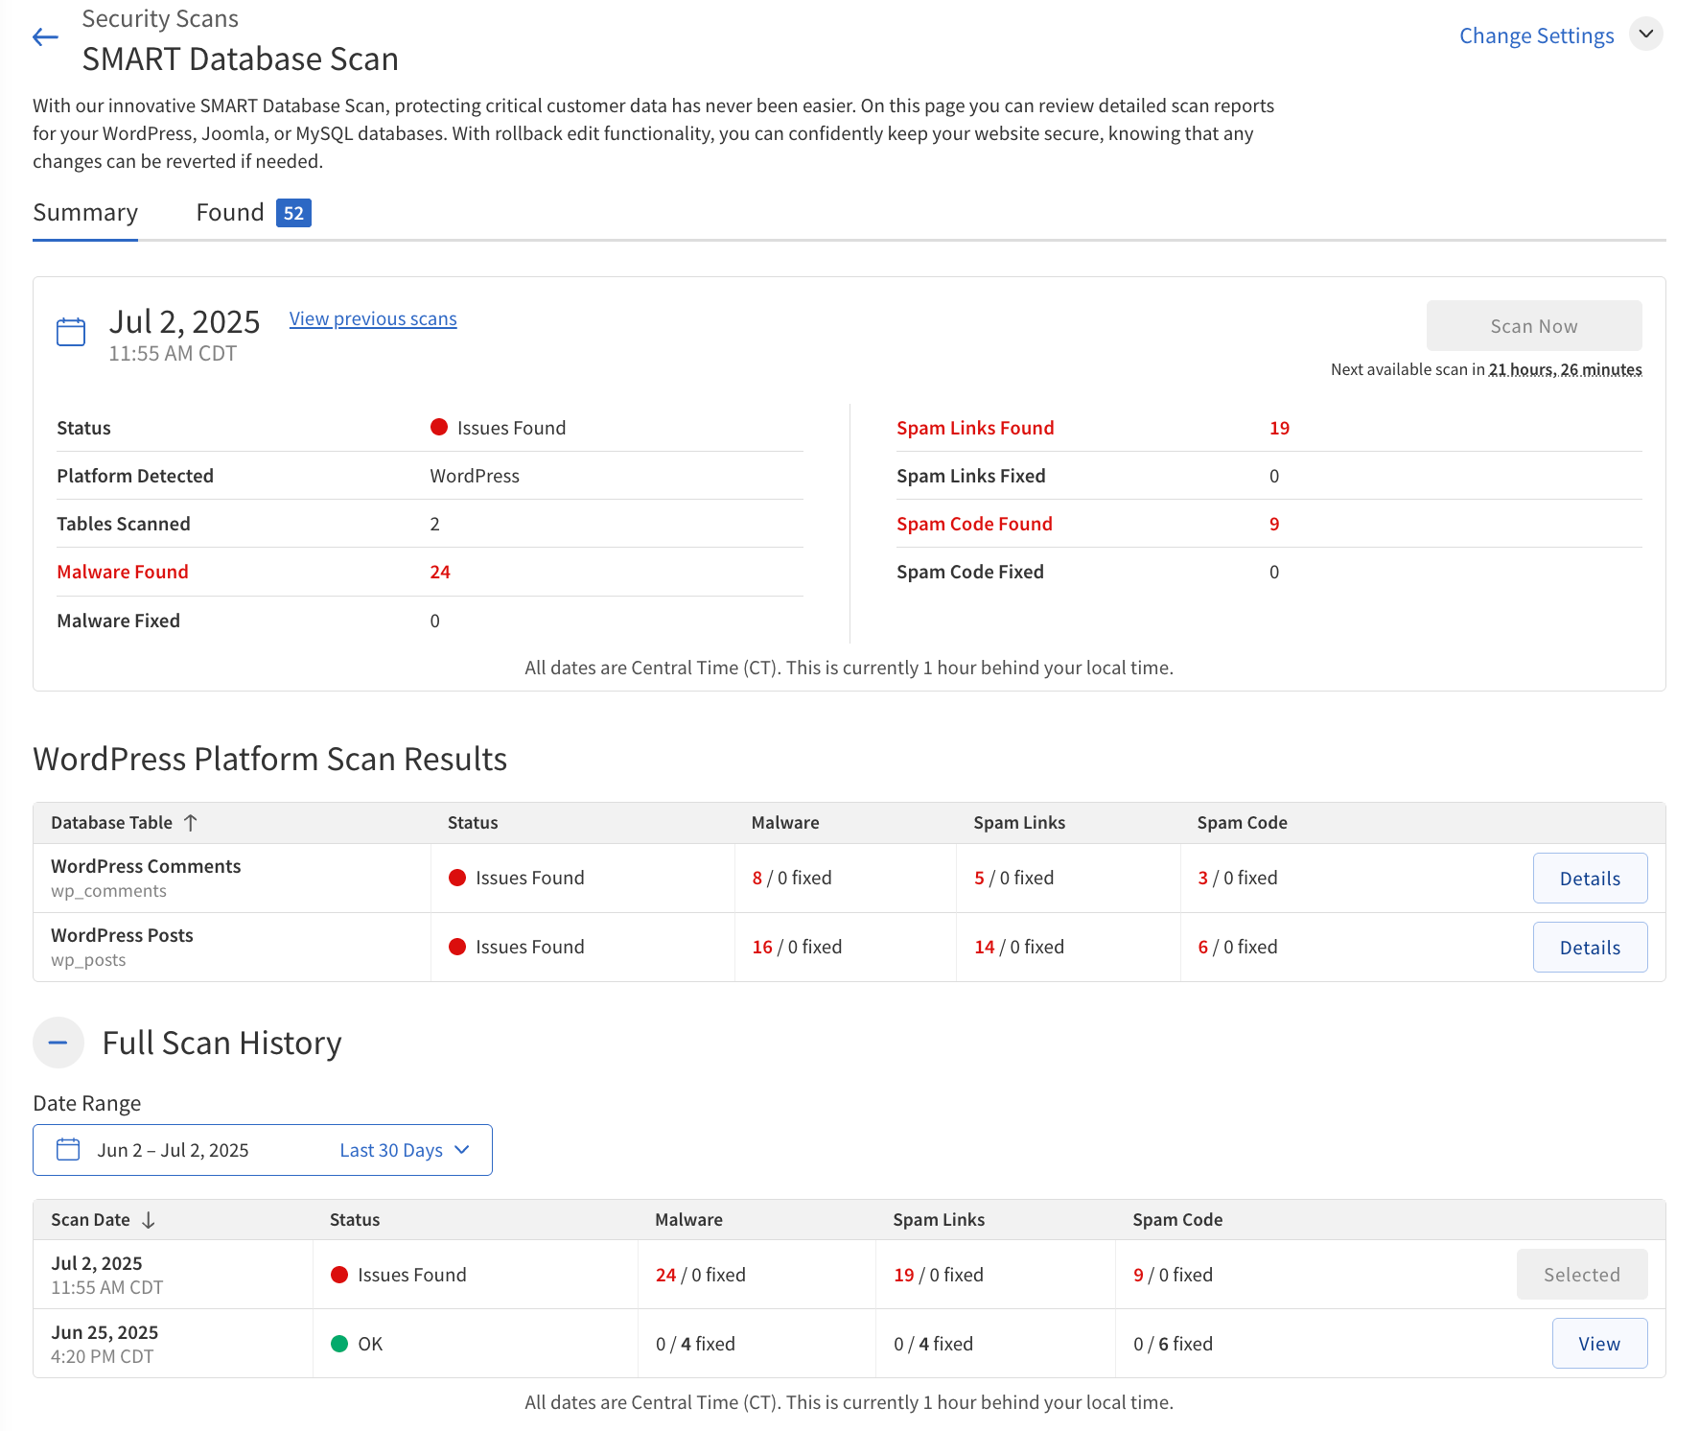Click the wp_comments table name

tap(108, 891)
